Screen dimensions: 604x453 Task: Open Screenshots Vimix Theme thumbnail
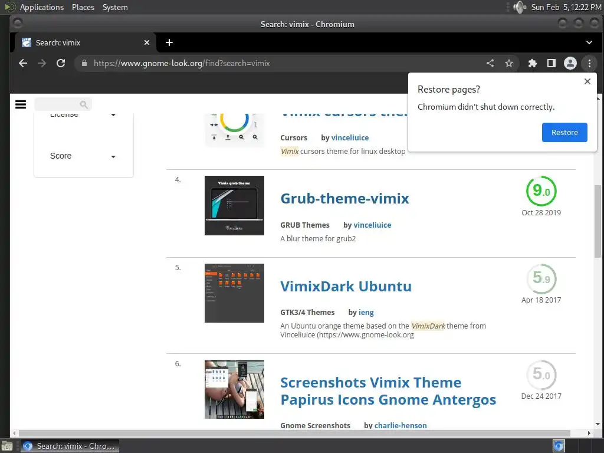[234, 389]
